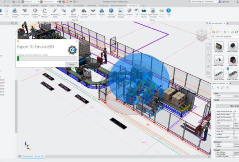Open the robots and equipment category dropdown

[x=225, y=36]
